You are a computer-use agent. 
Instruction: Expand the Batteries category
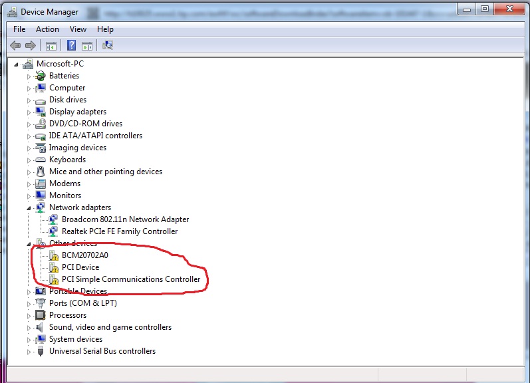[29, 76]
